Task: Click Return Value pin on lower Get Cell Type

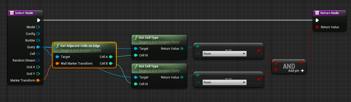Action: [182, 77]
